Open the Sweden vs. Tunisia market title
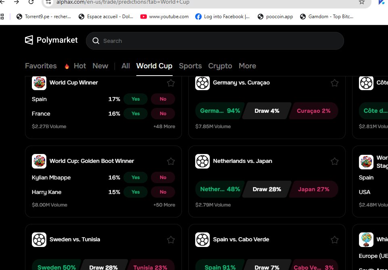 pyautogui.click(x=75, y=240)
